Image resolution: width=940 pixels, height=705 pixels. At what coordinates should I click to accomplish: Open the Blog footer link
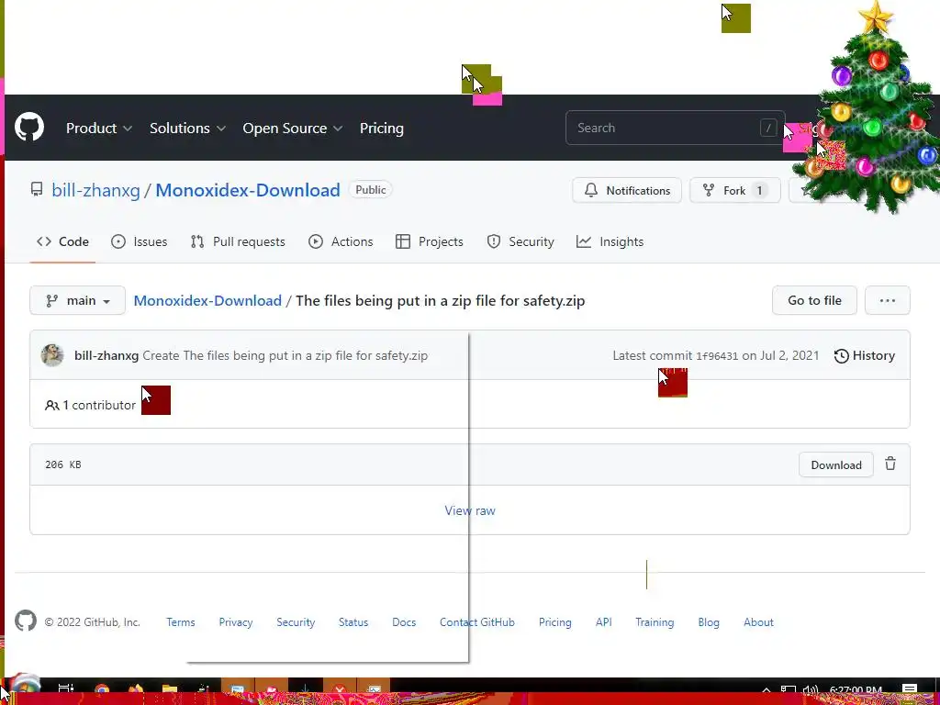pyautogui.click(x=709, y=622)
